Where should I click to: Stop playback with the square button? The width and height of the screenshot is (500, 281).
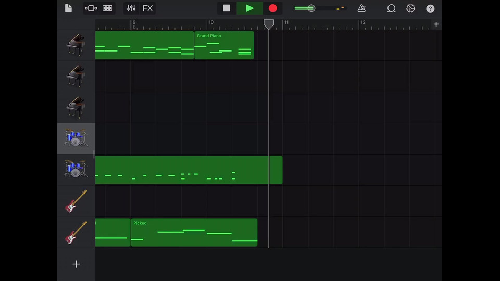[227, 8]
